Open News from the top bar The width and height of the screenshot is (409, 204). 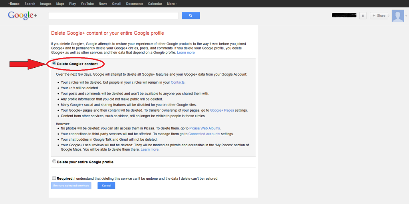(x=103, y=4)
